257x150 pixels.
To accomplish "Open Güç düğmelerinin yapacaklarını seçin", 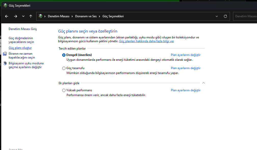I will coord(21,40).
